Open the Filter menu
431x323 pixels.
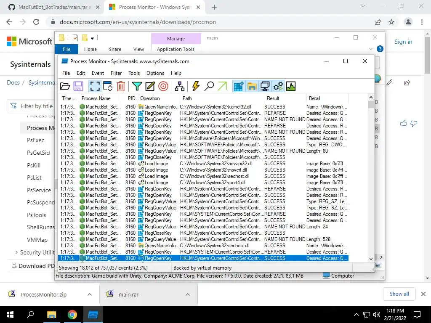(116, 73)
